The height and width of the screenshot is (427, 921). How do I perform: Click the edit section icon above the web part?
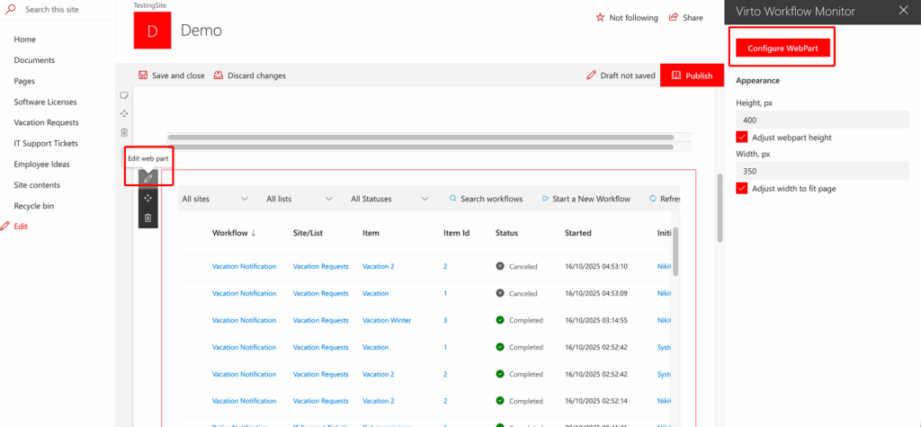click(124, 95)
